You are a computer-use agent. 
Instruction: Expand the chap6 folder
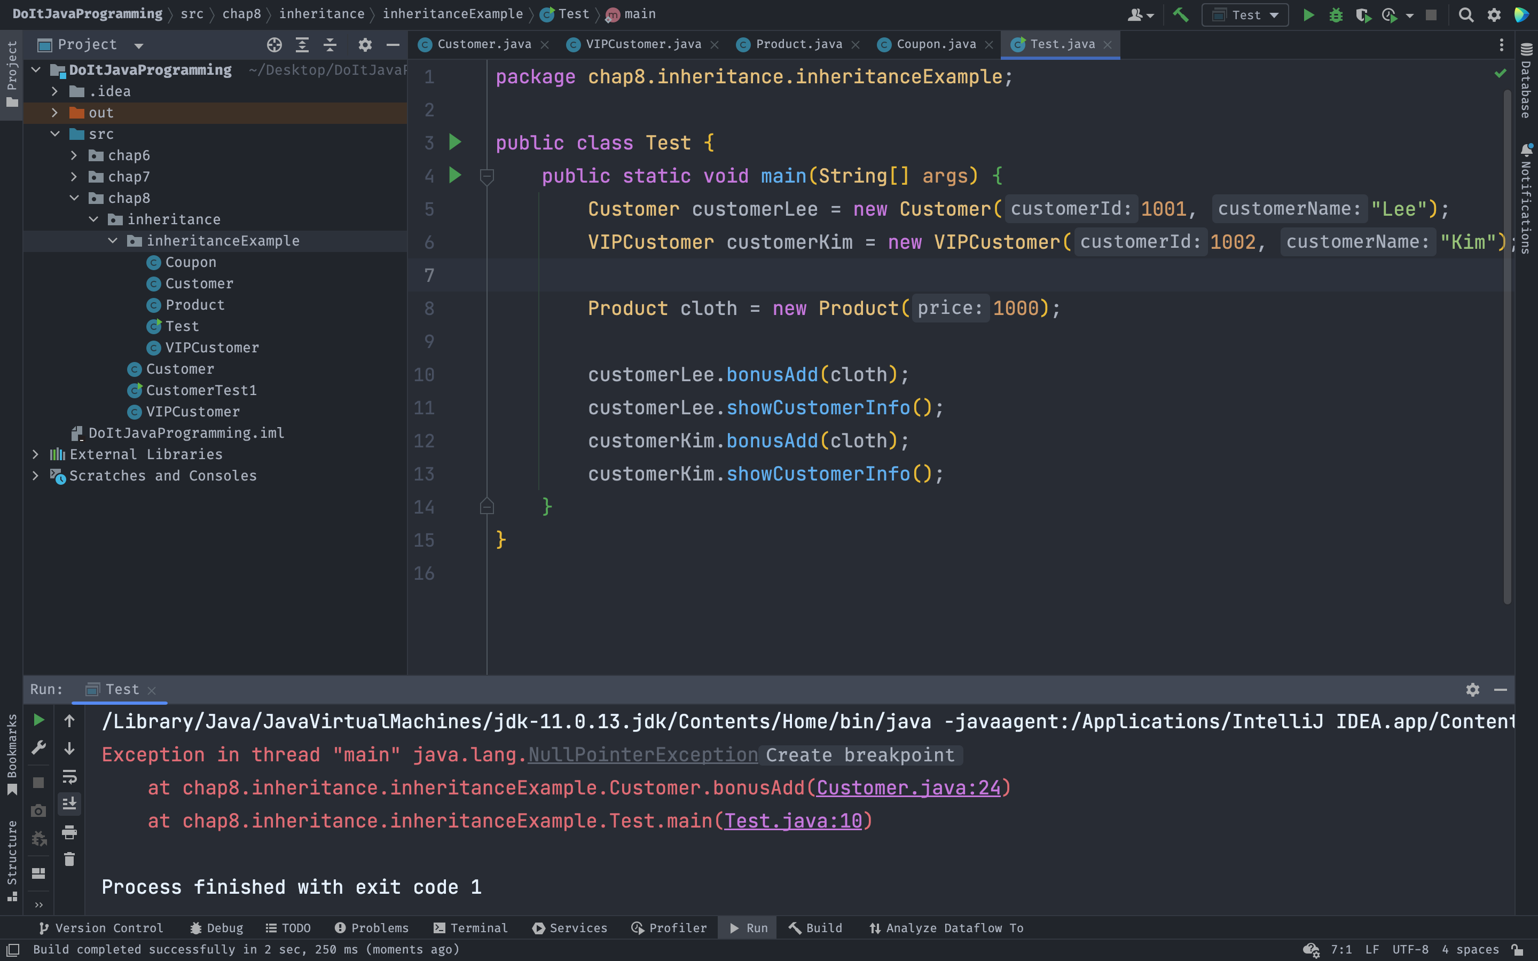click(74, 155)
